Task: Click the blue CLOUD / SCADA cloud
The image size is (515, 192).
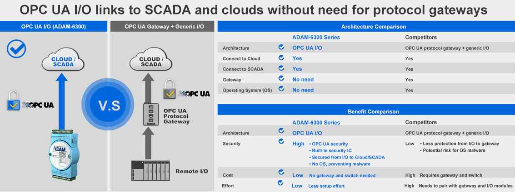Action: coord(63,59)
